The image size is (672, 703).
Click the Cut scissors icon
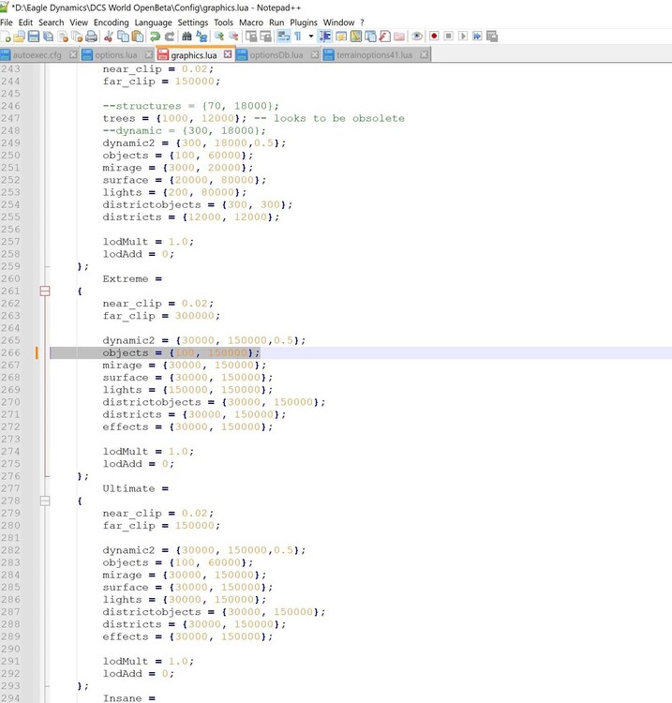click(x=109, y=37)
